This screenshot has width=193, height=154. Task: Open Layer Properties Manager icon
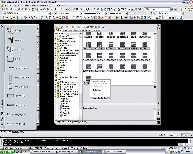(4, 13)
